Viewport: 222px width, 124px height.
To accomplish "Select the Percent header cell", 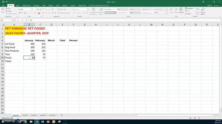I will [x=74, y=41].
